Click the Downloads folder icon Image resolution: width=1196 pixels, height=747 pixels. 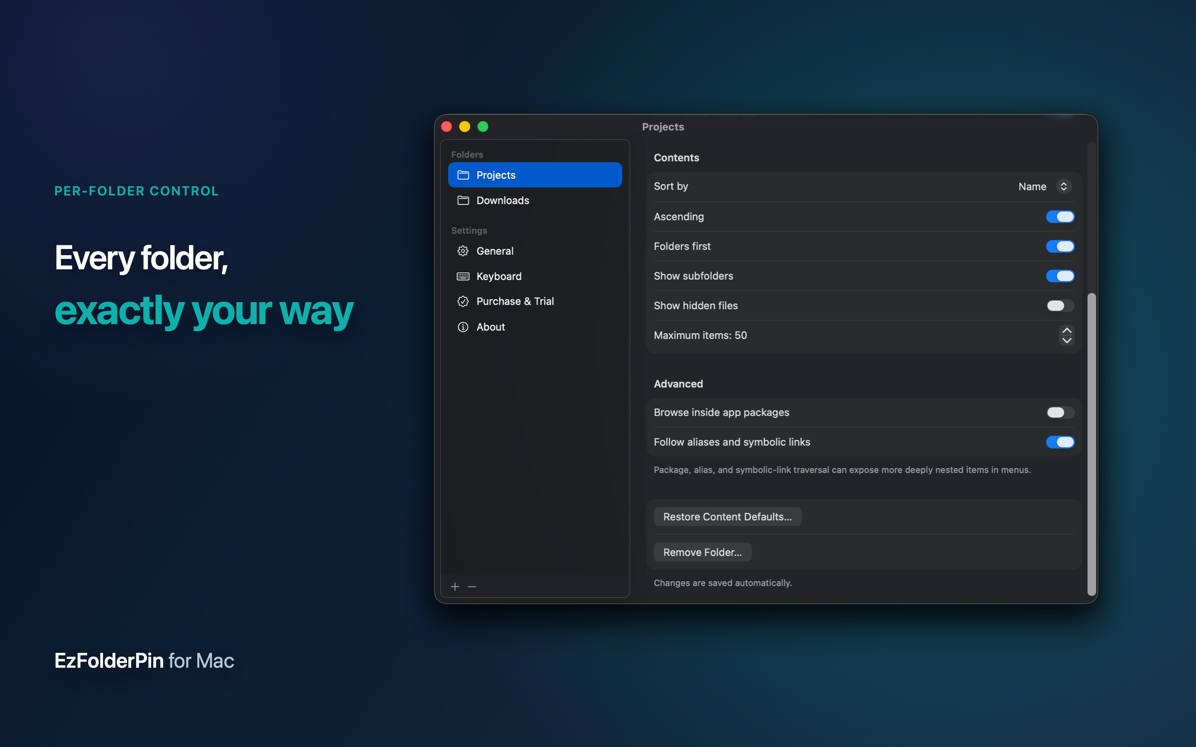coord(463,200)
